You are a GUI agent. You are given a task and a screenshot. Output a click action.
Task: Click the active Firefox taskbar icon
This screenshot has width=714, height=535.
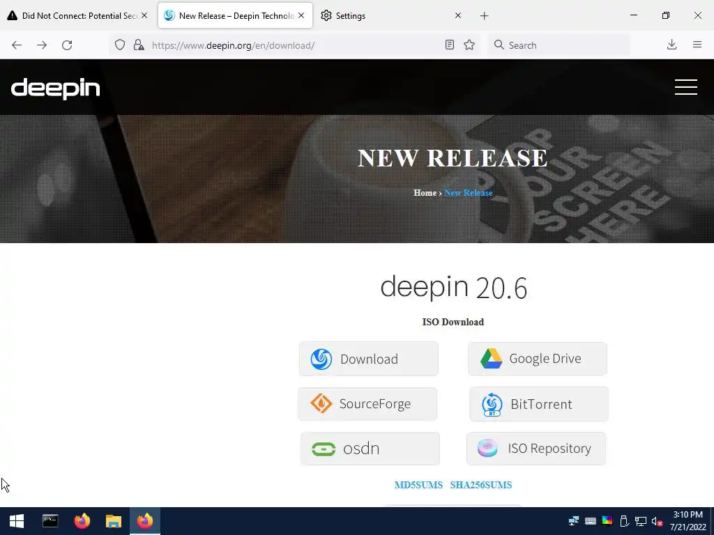(x=145, y=521)
